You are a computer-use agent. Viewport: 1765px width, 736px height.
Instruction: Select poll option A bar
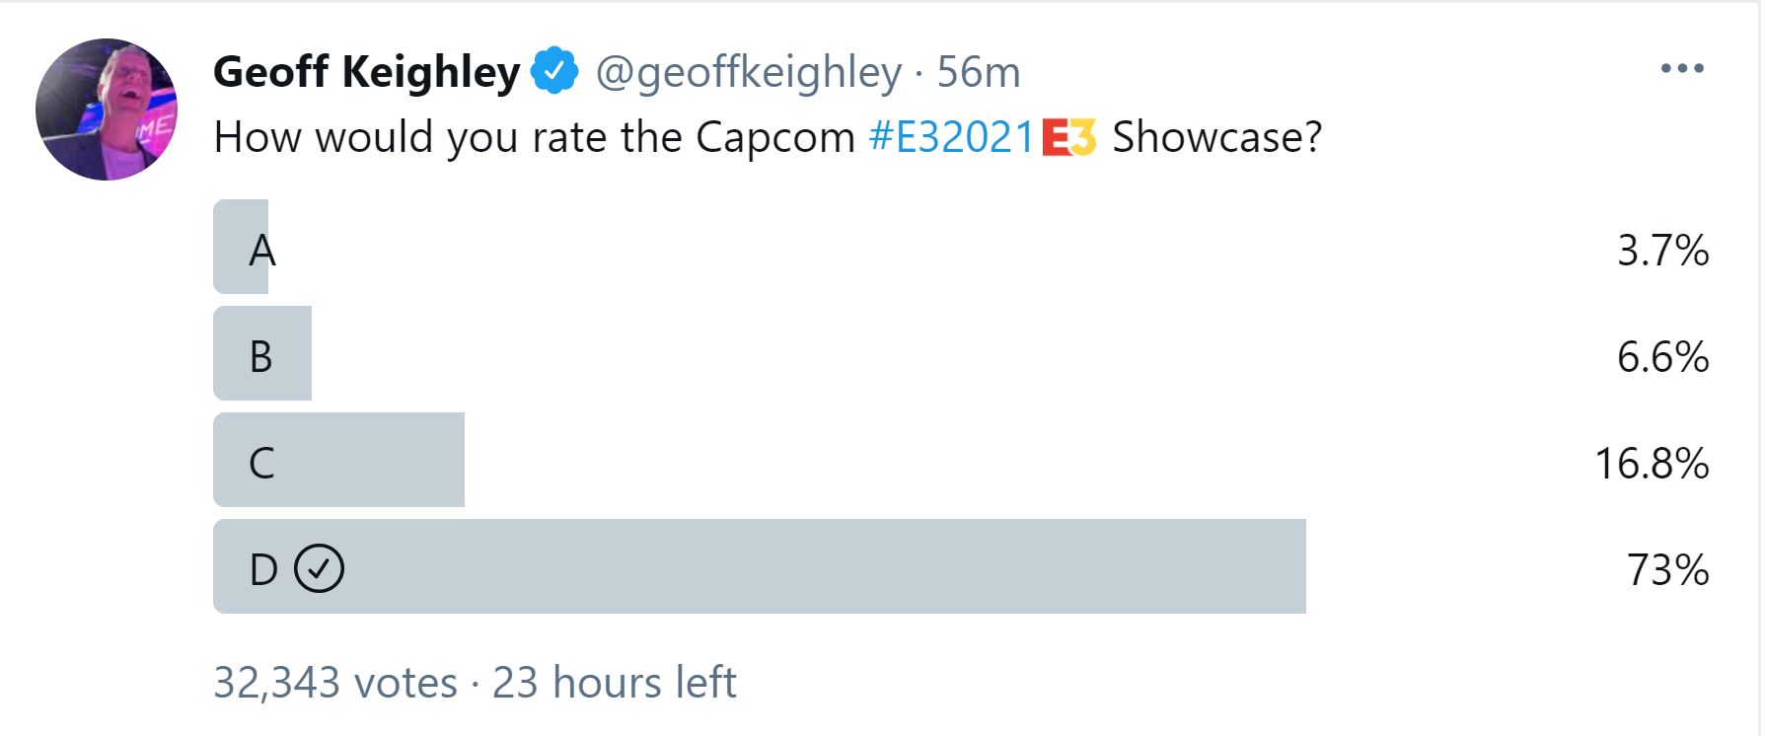pos(242,247)
